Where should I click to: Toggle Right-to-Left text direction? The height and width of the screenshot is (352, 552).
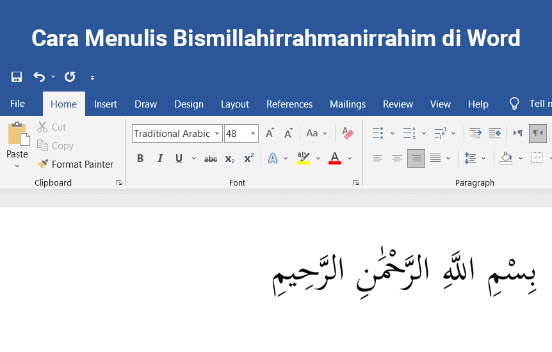click(x=537, y=133)
